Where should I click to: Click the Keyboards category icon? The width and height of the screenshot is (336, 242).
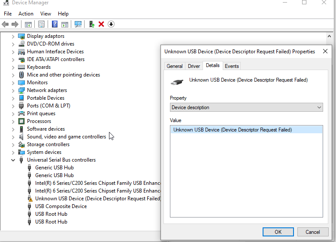pyautogui.click(x=21, y=67)
